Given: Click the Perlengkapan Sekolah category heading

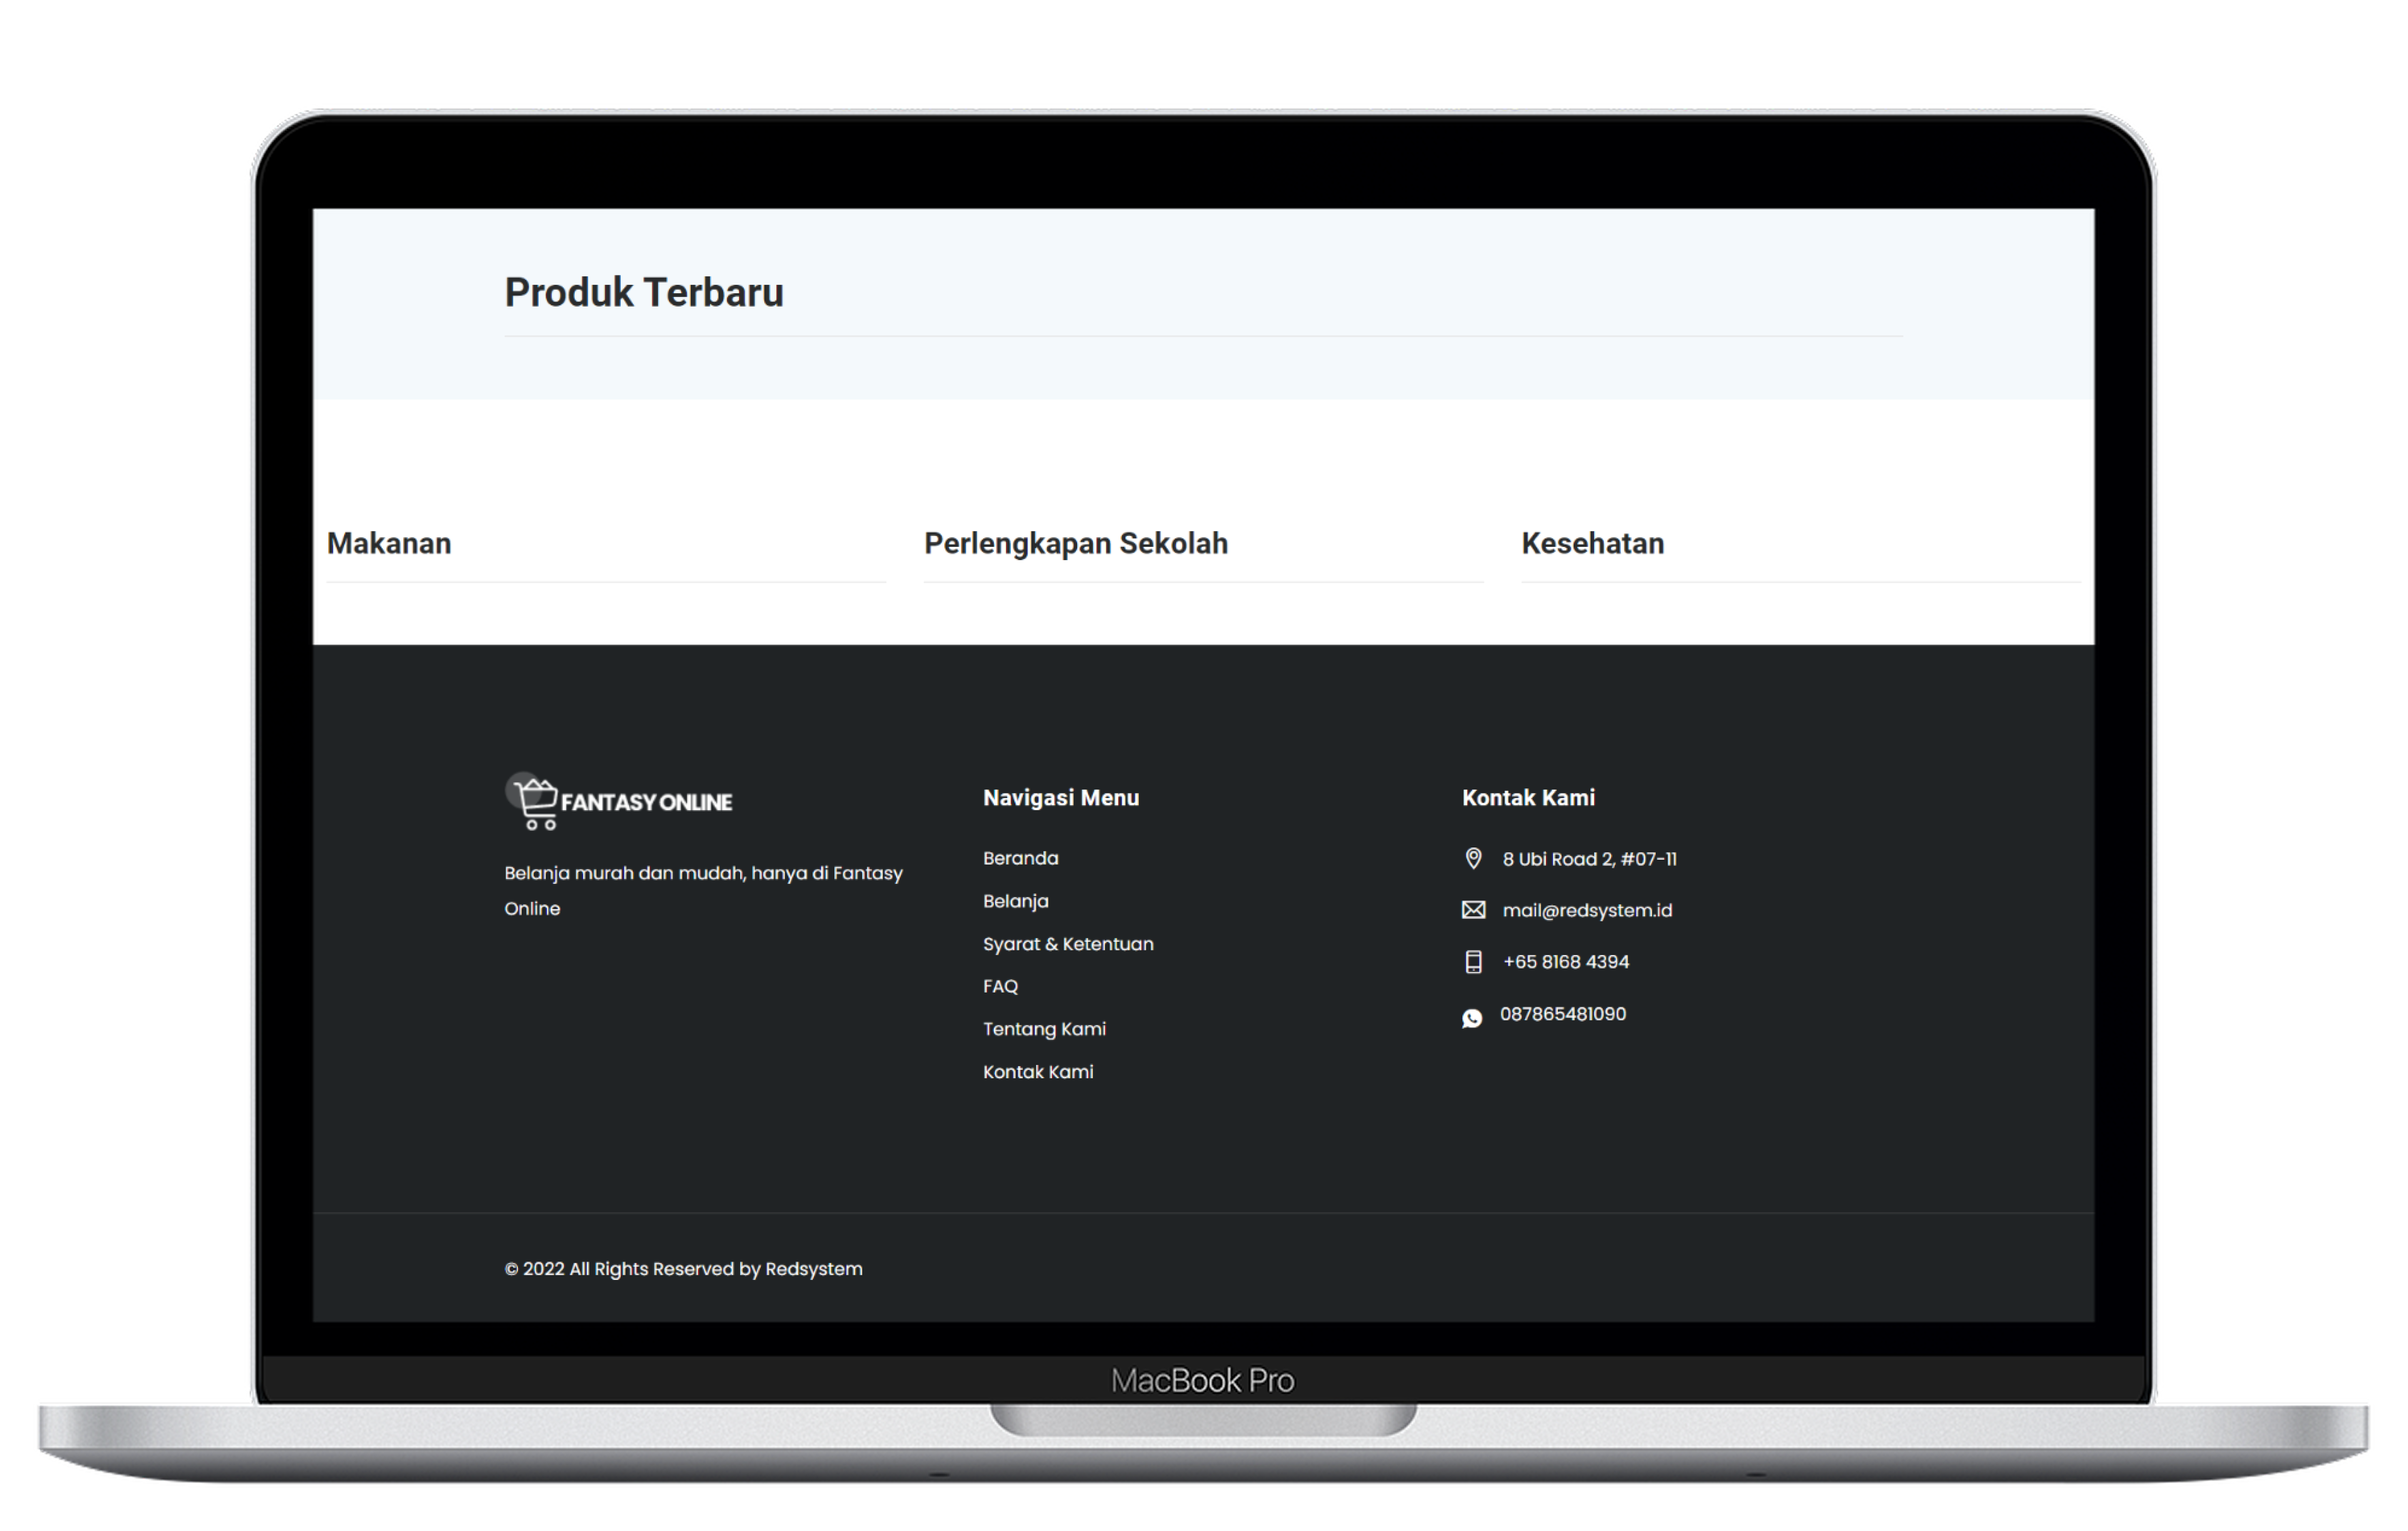Looking at the screenshot, I should coord(1076,543).
